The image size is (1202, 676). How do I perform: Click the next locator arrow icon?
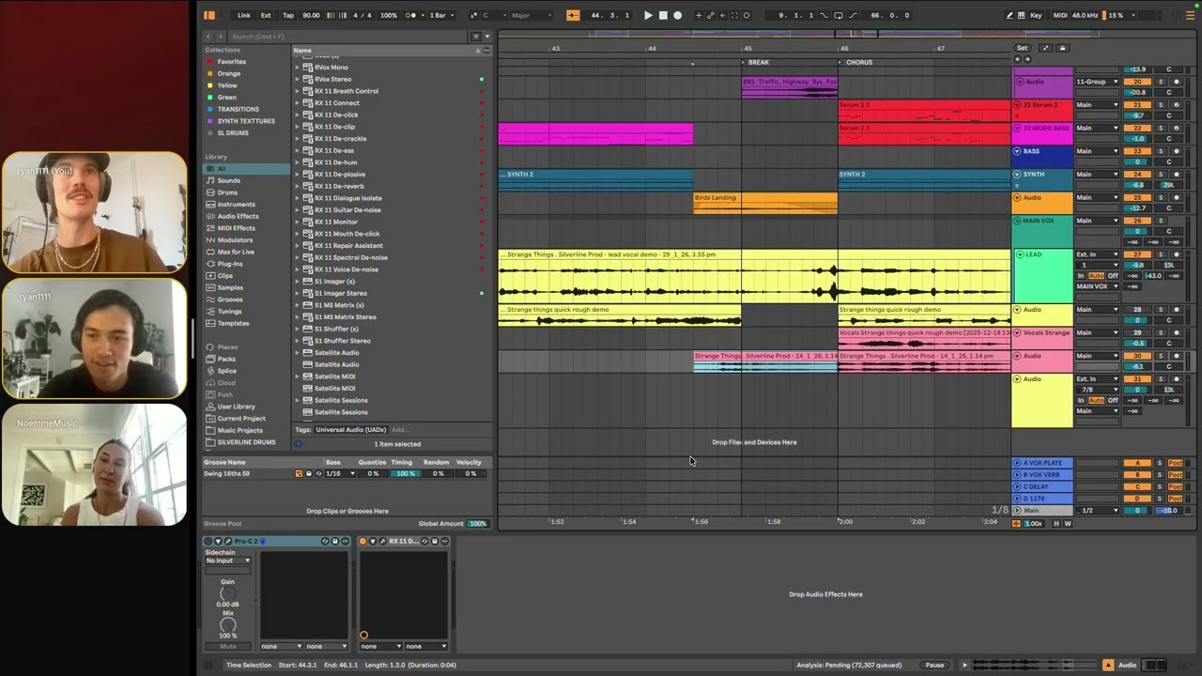(1028, 59)
